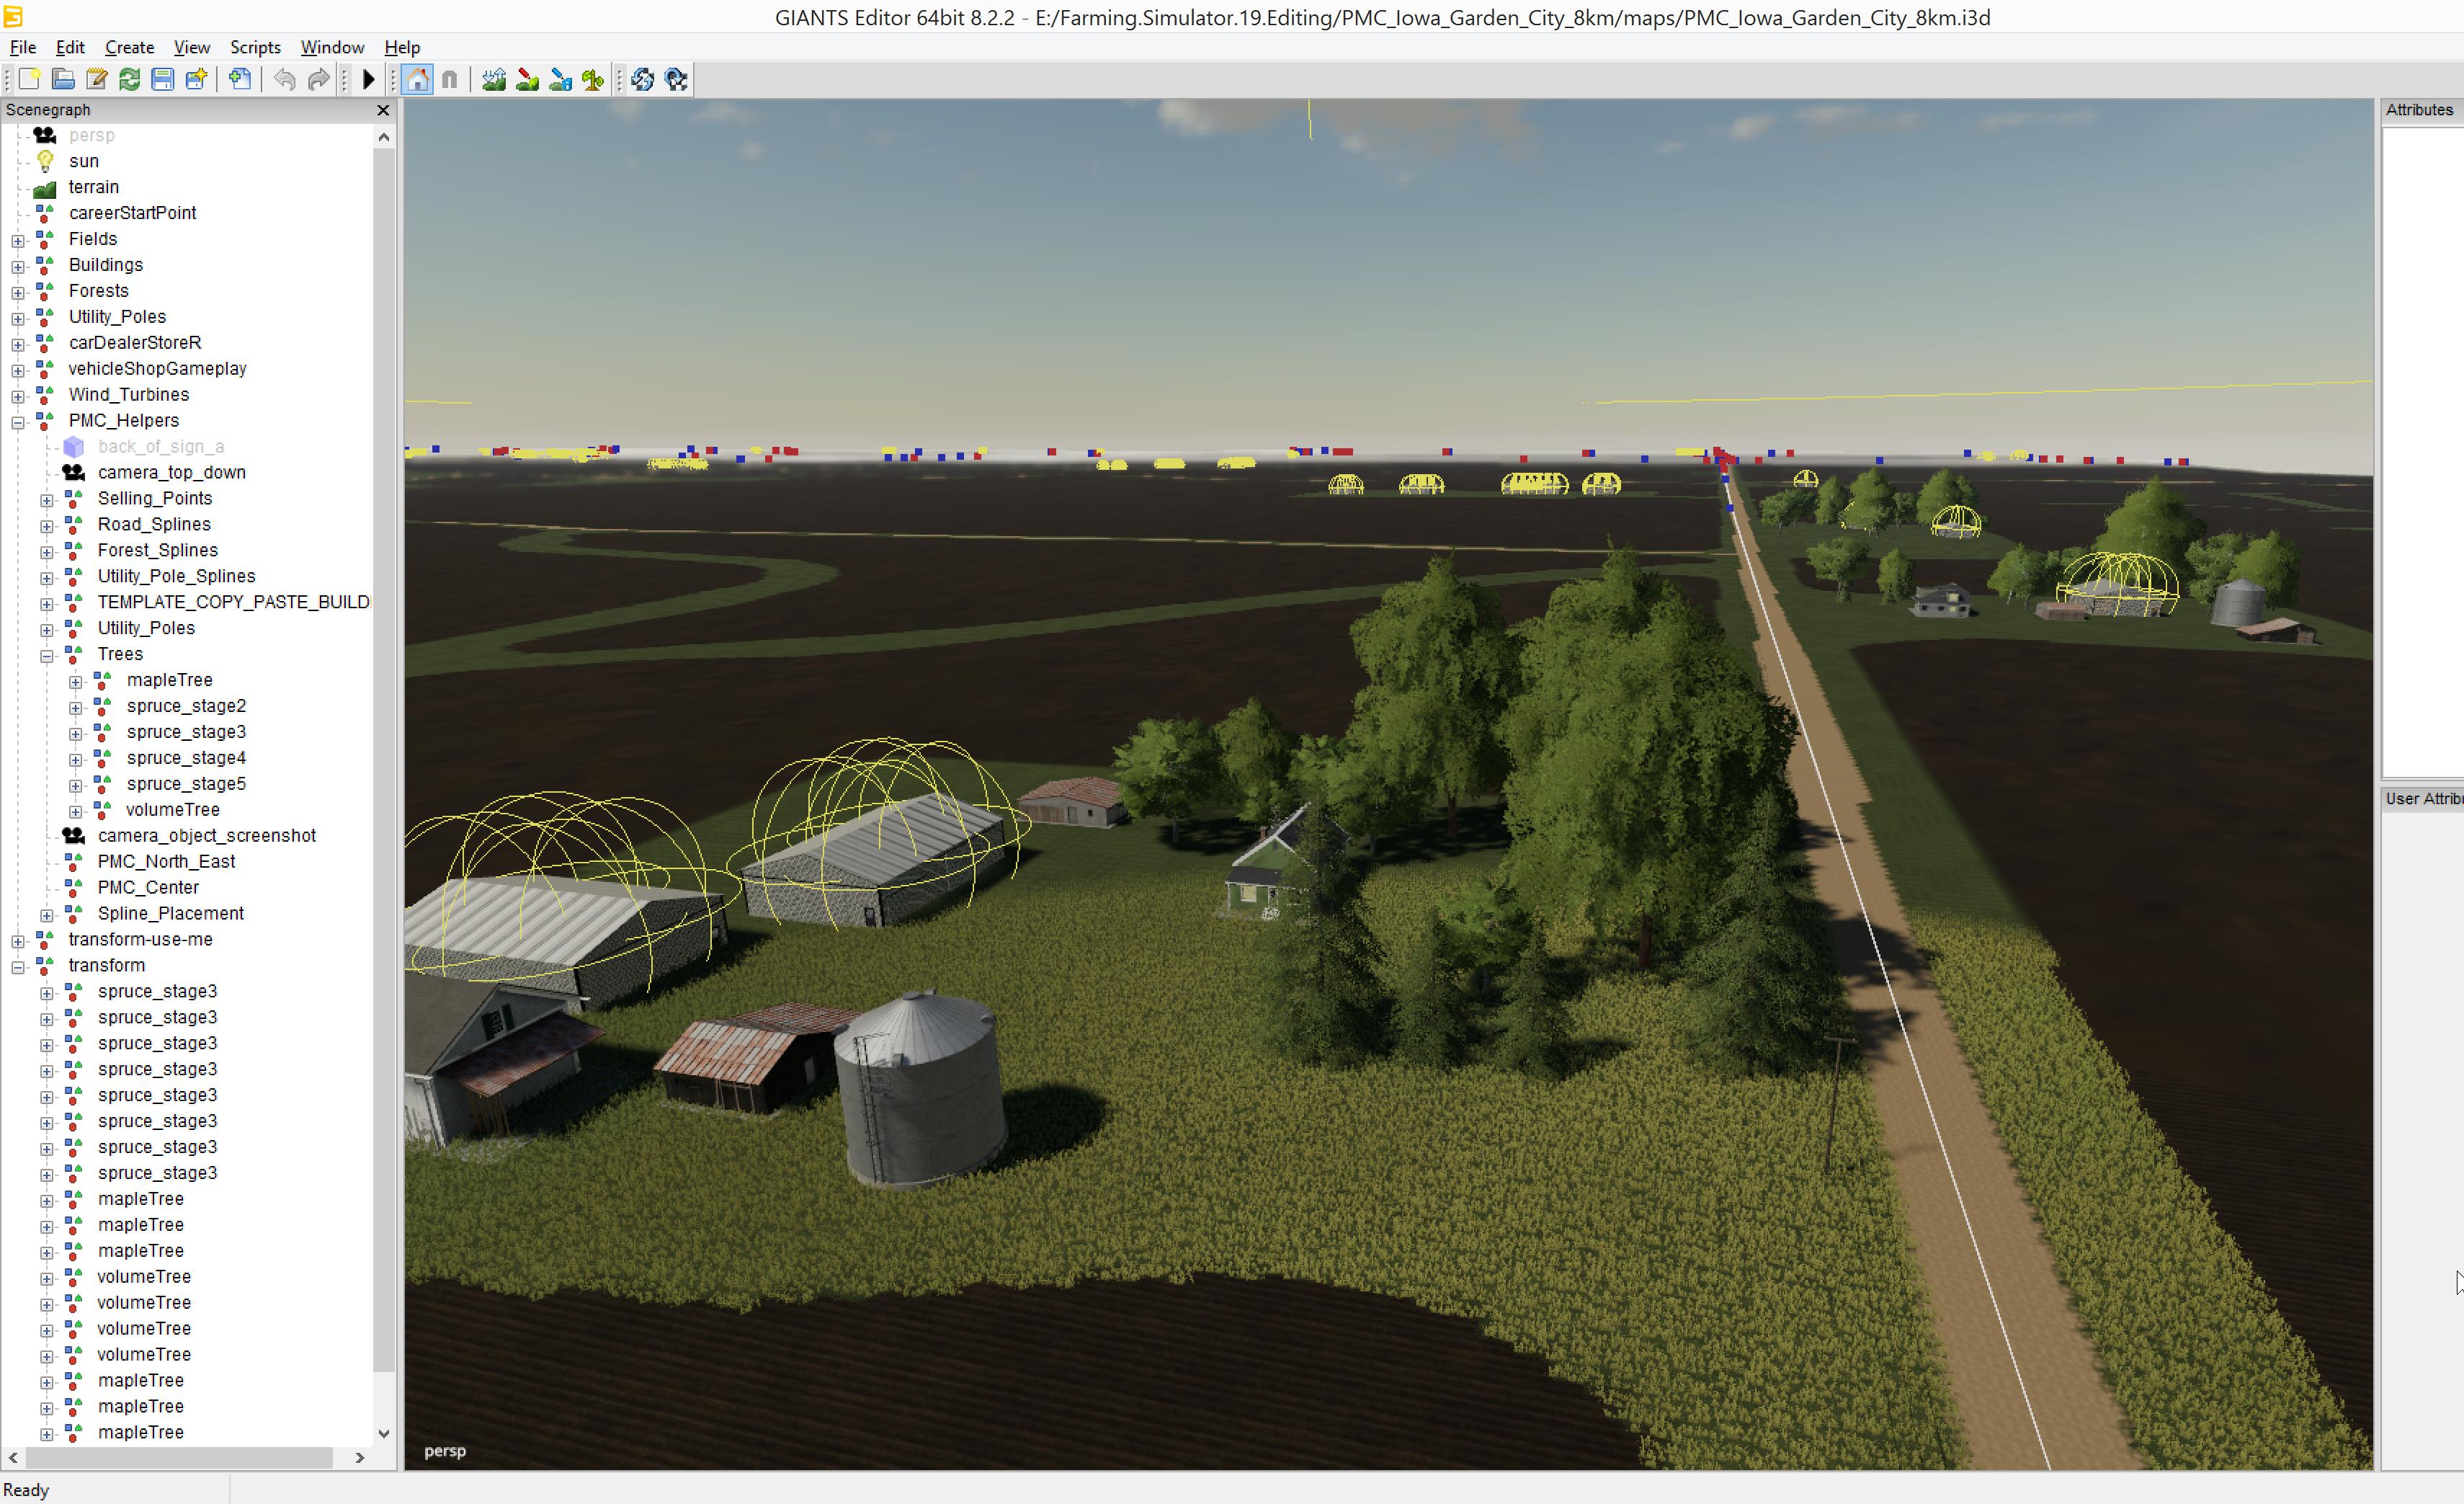The image size is (2464, 1504).
Task: Expand the Buildings node
Action: pos(18,267)
